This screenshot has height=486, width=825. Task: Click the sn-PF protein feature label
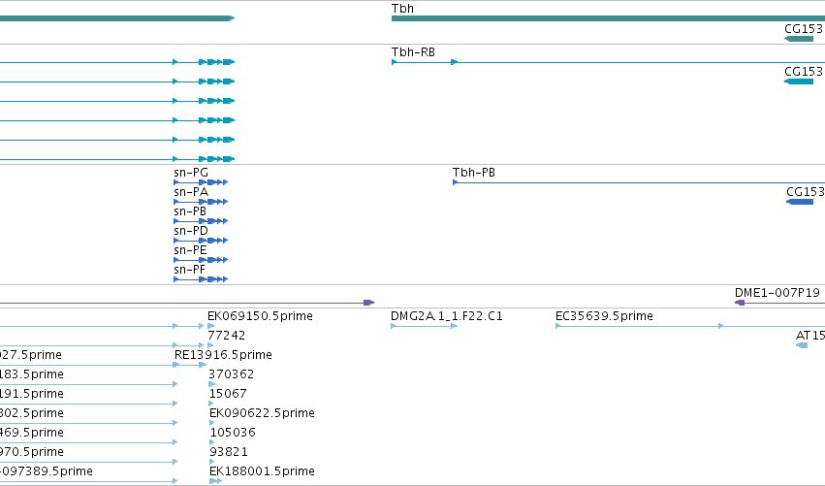(x=189, y=270)
